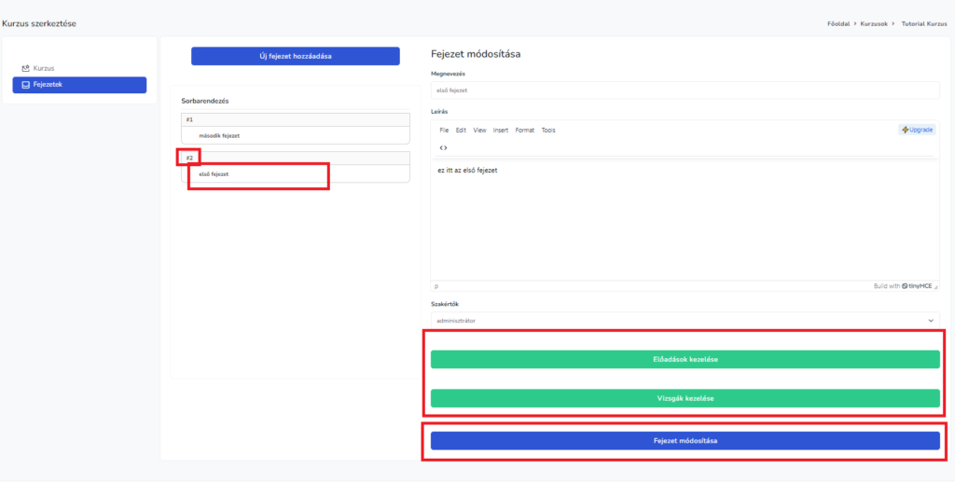Click the Megnevezés input field
Image resolution: width=955 pixels, height=482 pixels.
(685, 90)
